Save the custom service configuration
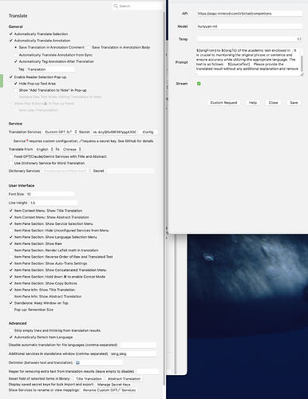308x399 pixels. pos(294,103)
